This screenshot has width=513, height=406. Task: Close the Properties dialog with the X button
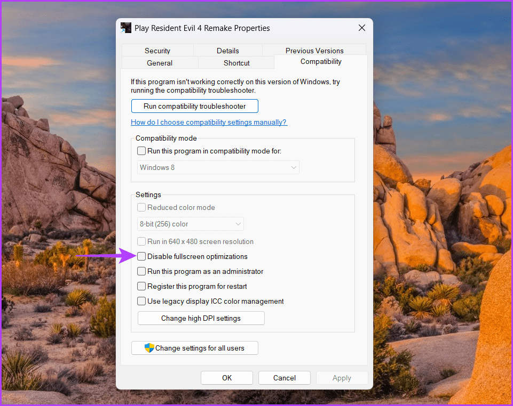[361, 28]
